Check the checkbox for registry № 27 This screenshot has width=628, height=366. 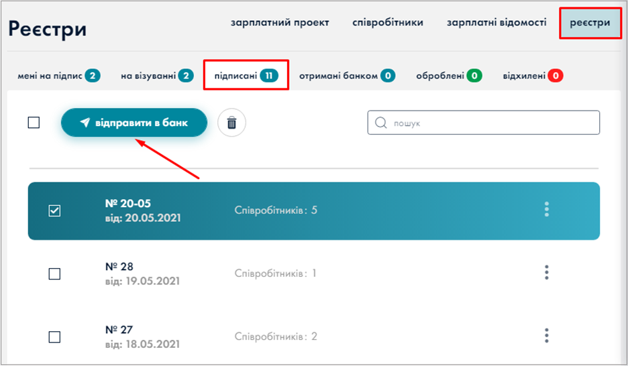55,336
